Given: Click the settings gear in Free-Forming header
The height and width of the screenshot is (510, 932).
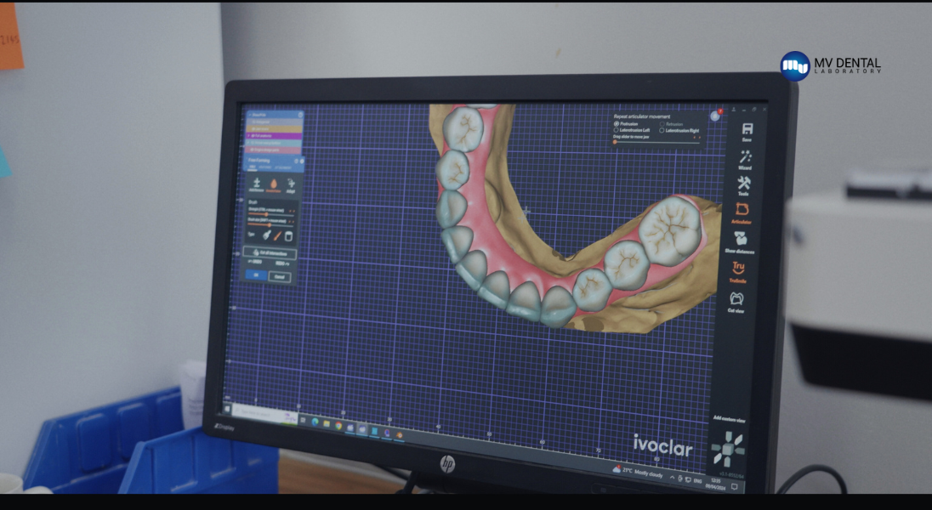Looking at the screenshot, I should [x=302, y=161].
